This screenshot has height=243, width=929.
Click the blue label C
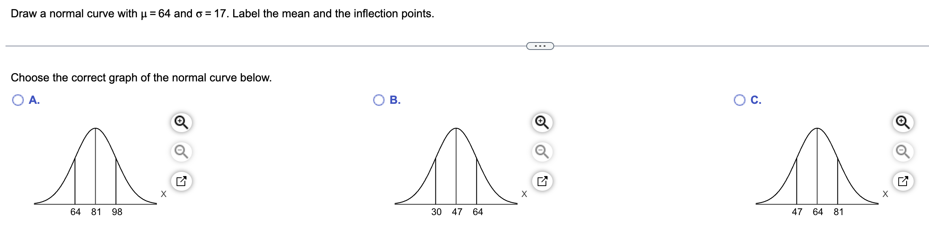(755, 100)
